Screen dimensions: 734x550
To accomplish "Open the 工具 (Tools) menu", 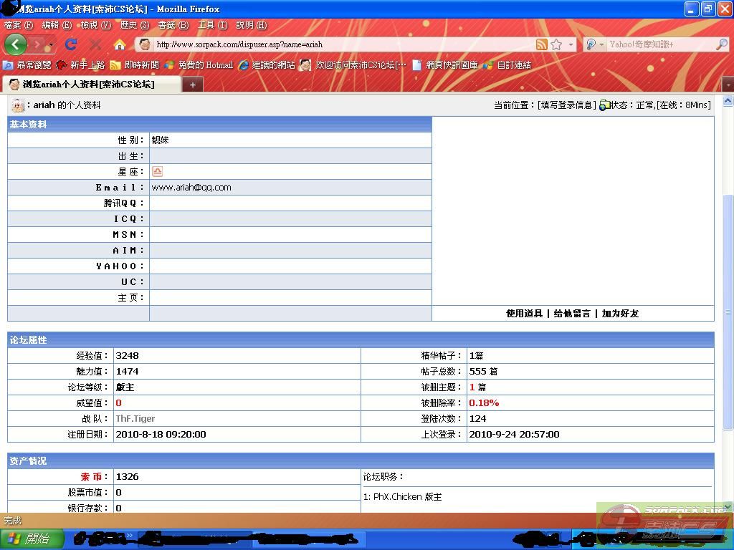I will [x=212, y=25].
